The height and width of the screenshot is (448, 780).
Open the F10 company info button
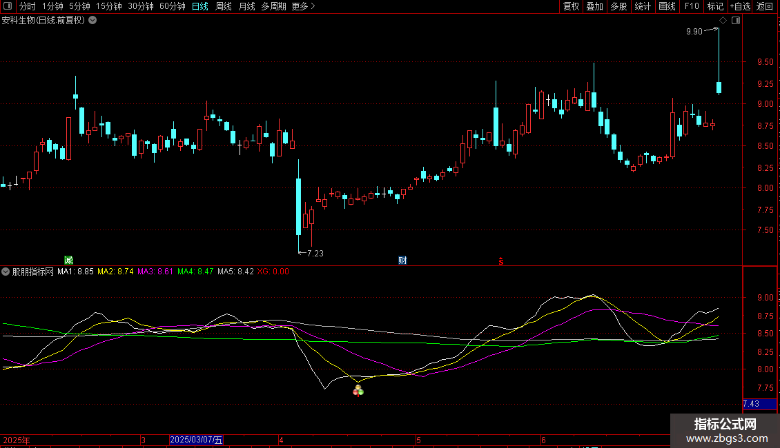(x=692, y=6)
